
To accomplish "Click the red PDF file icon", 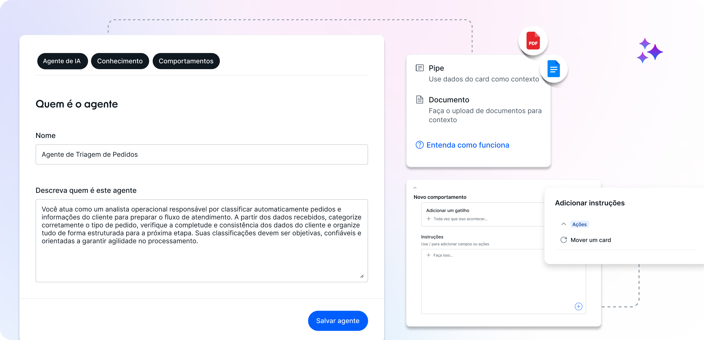I will (533, 41).
